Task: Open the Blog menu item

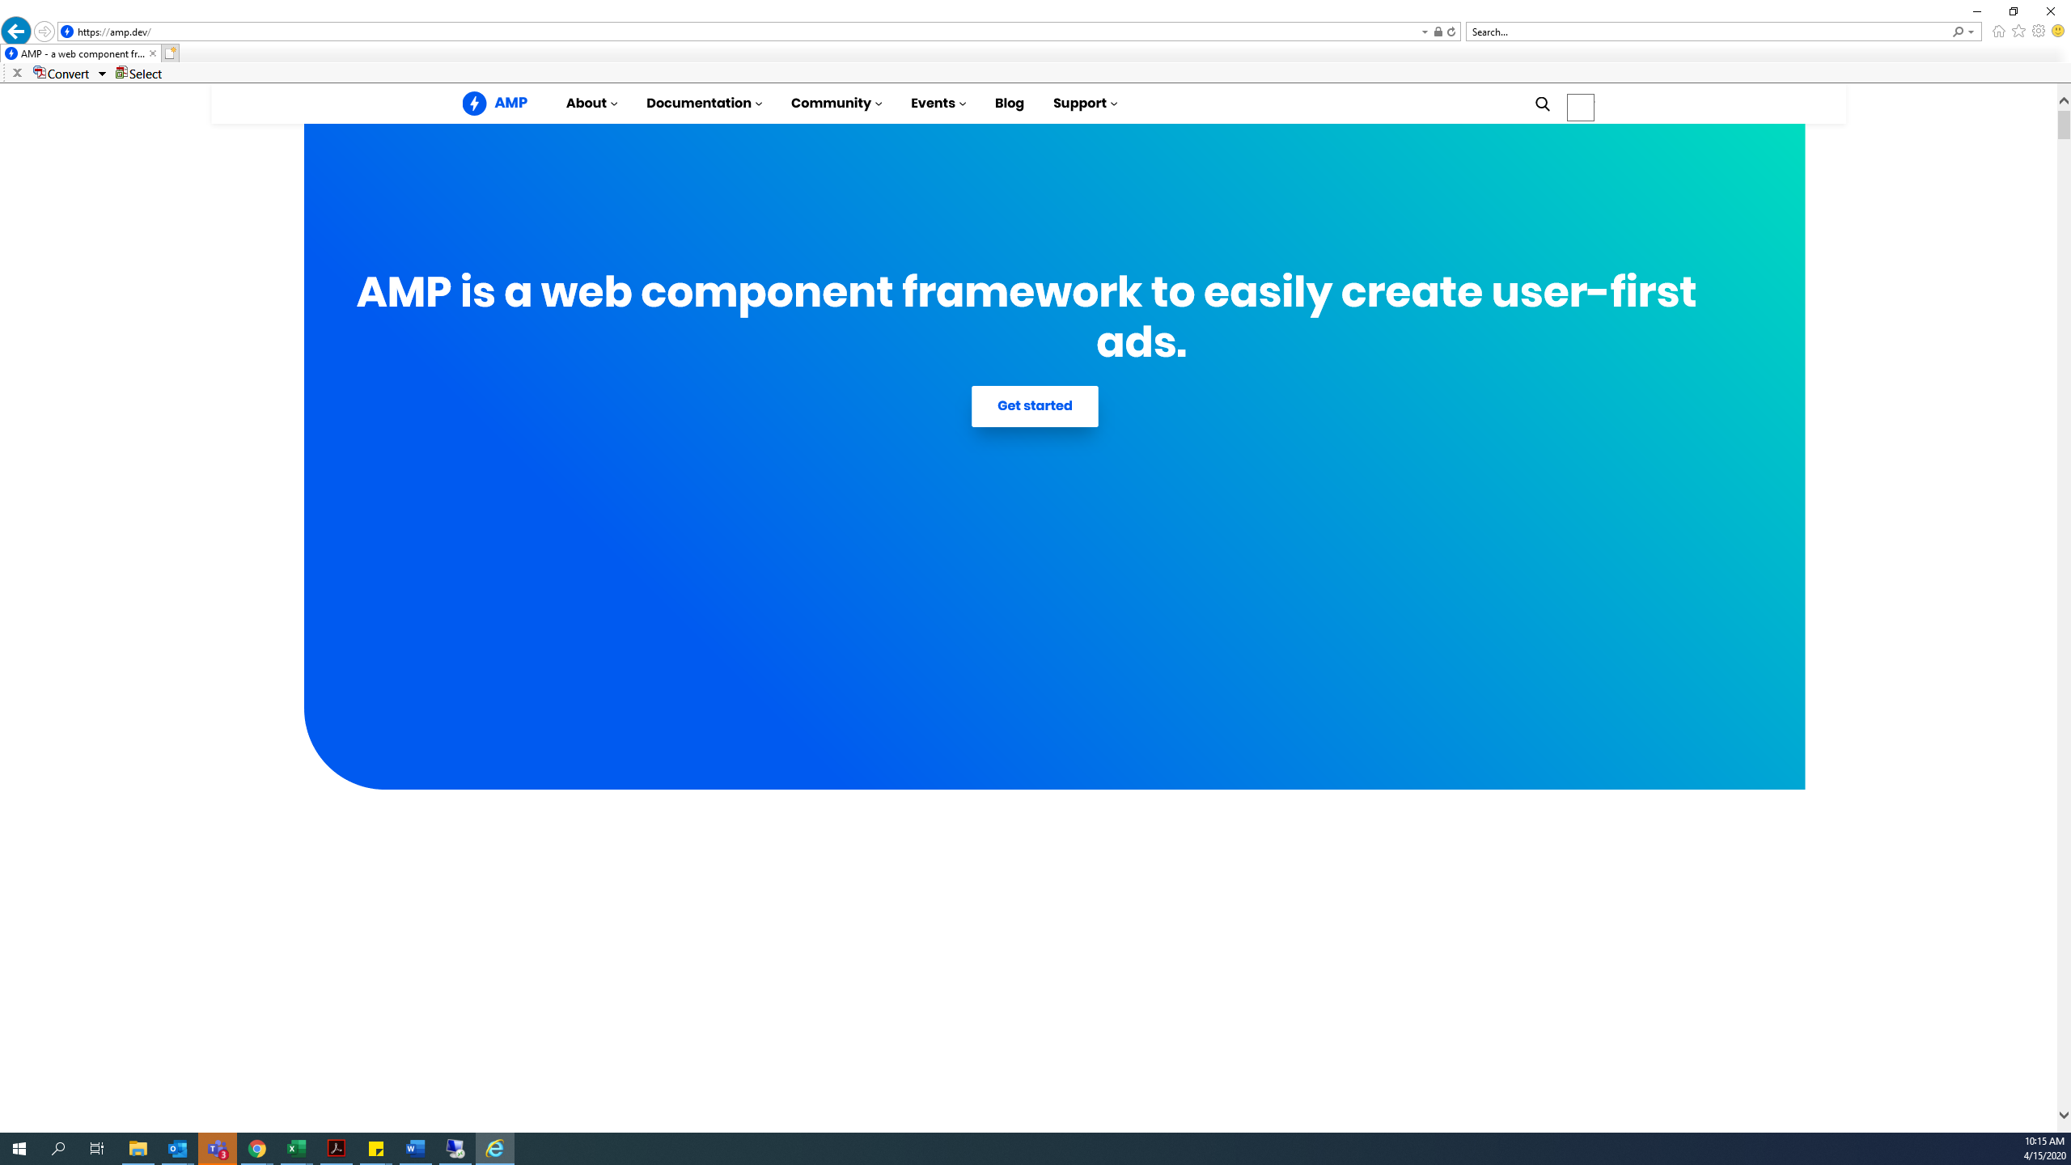Action: (x=1009, y=104)
